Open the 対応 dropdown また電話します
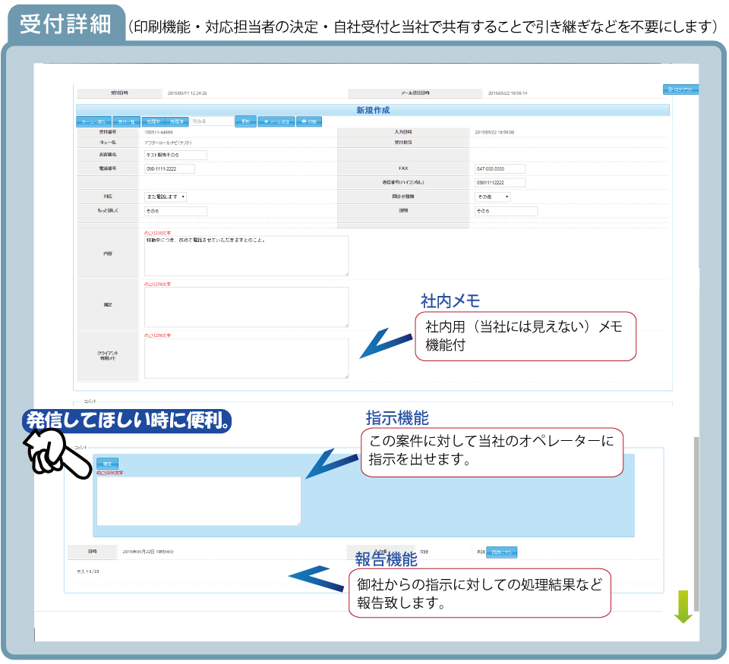Screen dimensions: 729x664 (165, 197)
